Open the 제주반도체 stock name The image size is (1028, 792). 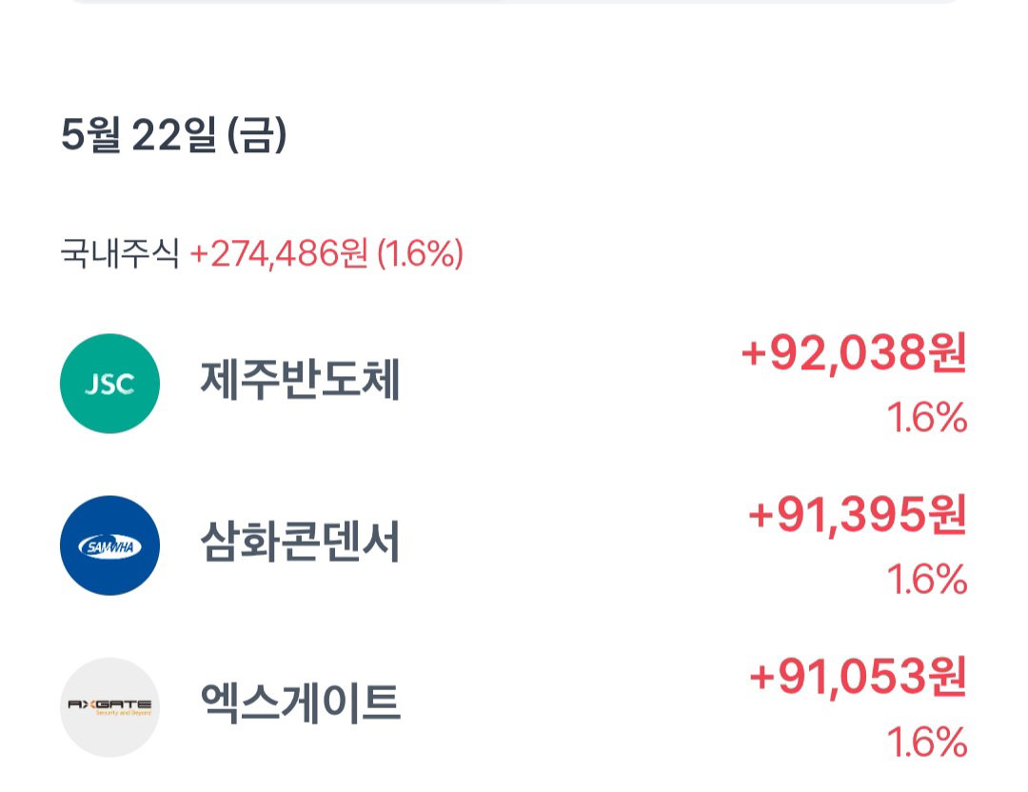pos(300,380)
